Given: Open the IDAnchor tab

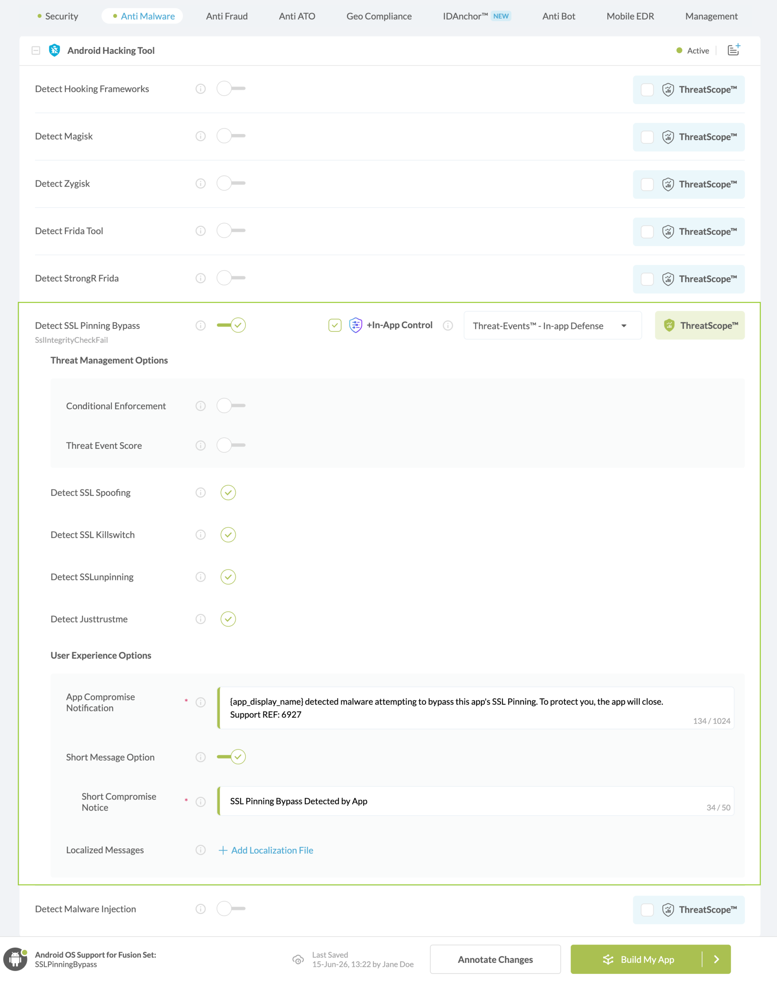Looking at the screenshot, I should pyautogui.click(x=477, y=16).
